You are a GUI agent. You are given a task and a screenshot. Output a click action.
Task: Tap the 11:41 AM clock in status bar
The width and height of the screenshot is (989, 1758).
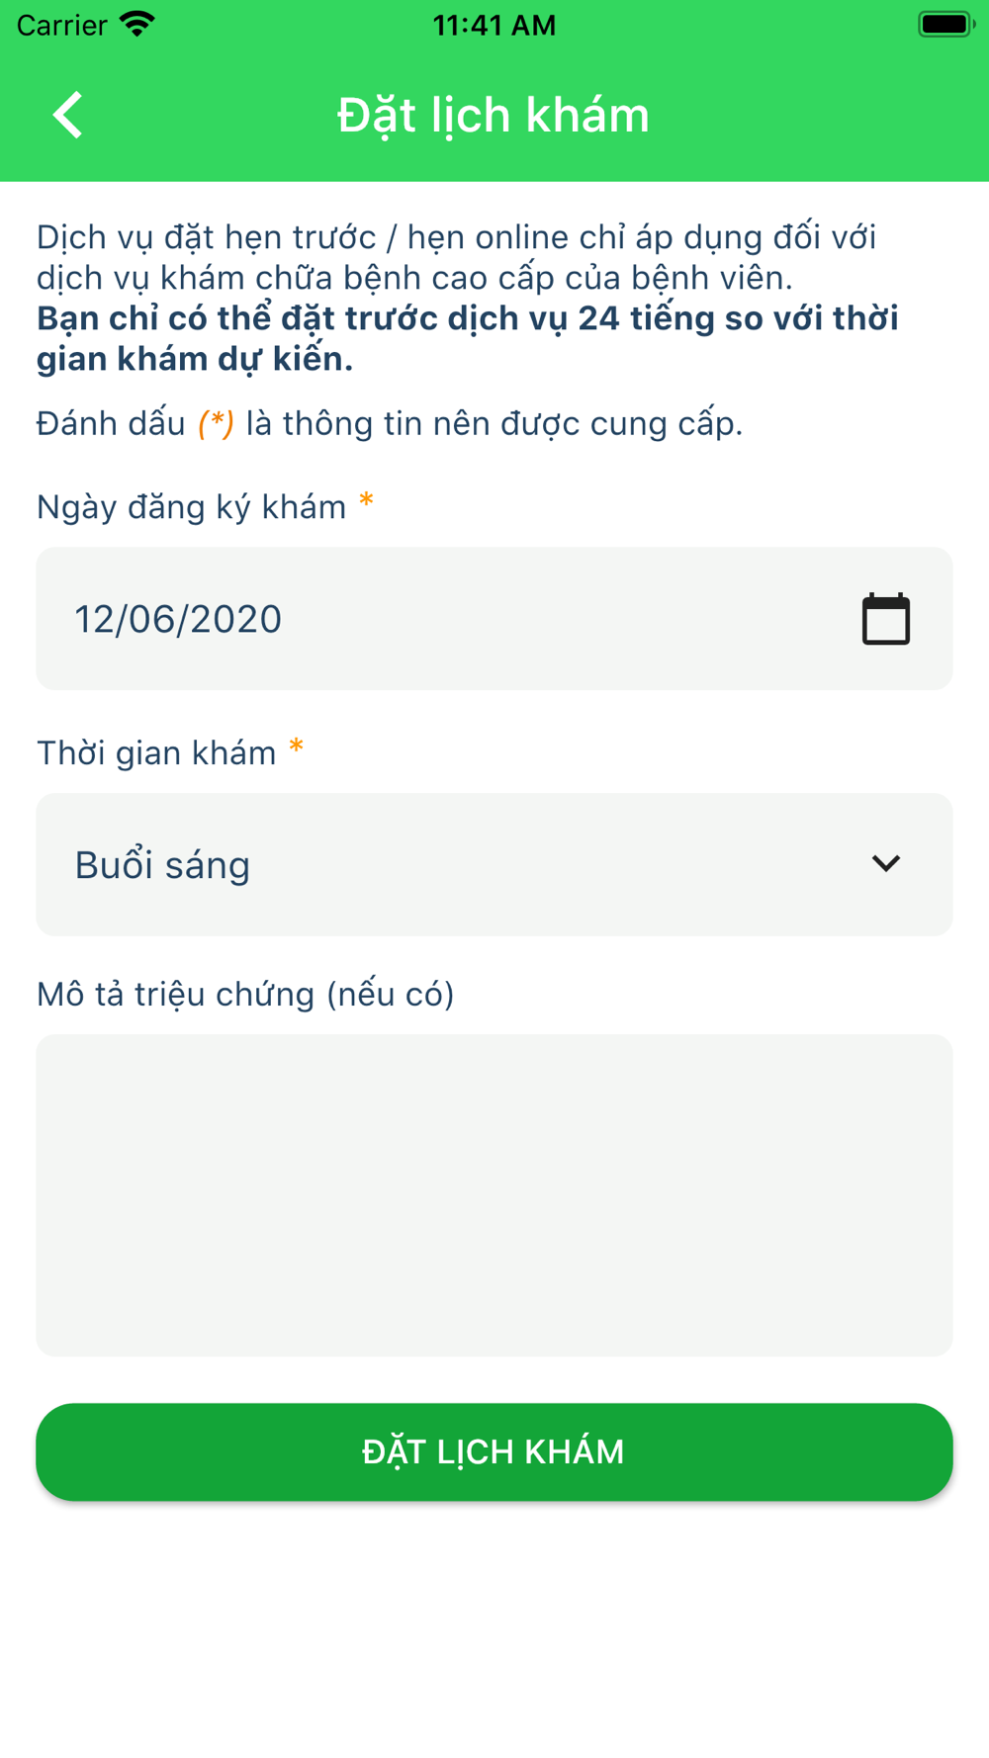tap(494, 25)
